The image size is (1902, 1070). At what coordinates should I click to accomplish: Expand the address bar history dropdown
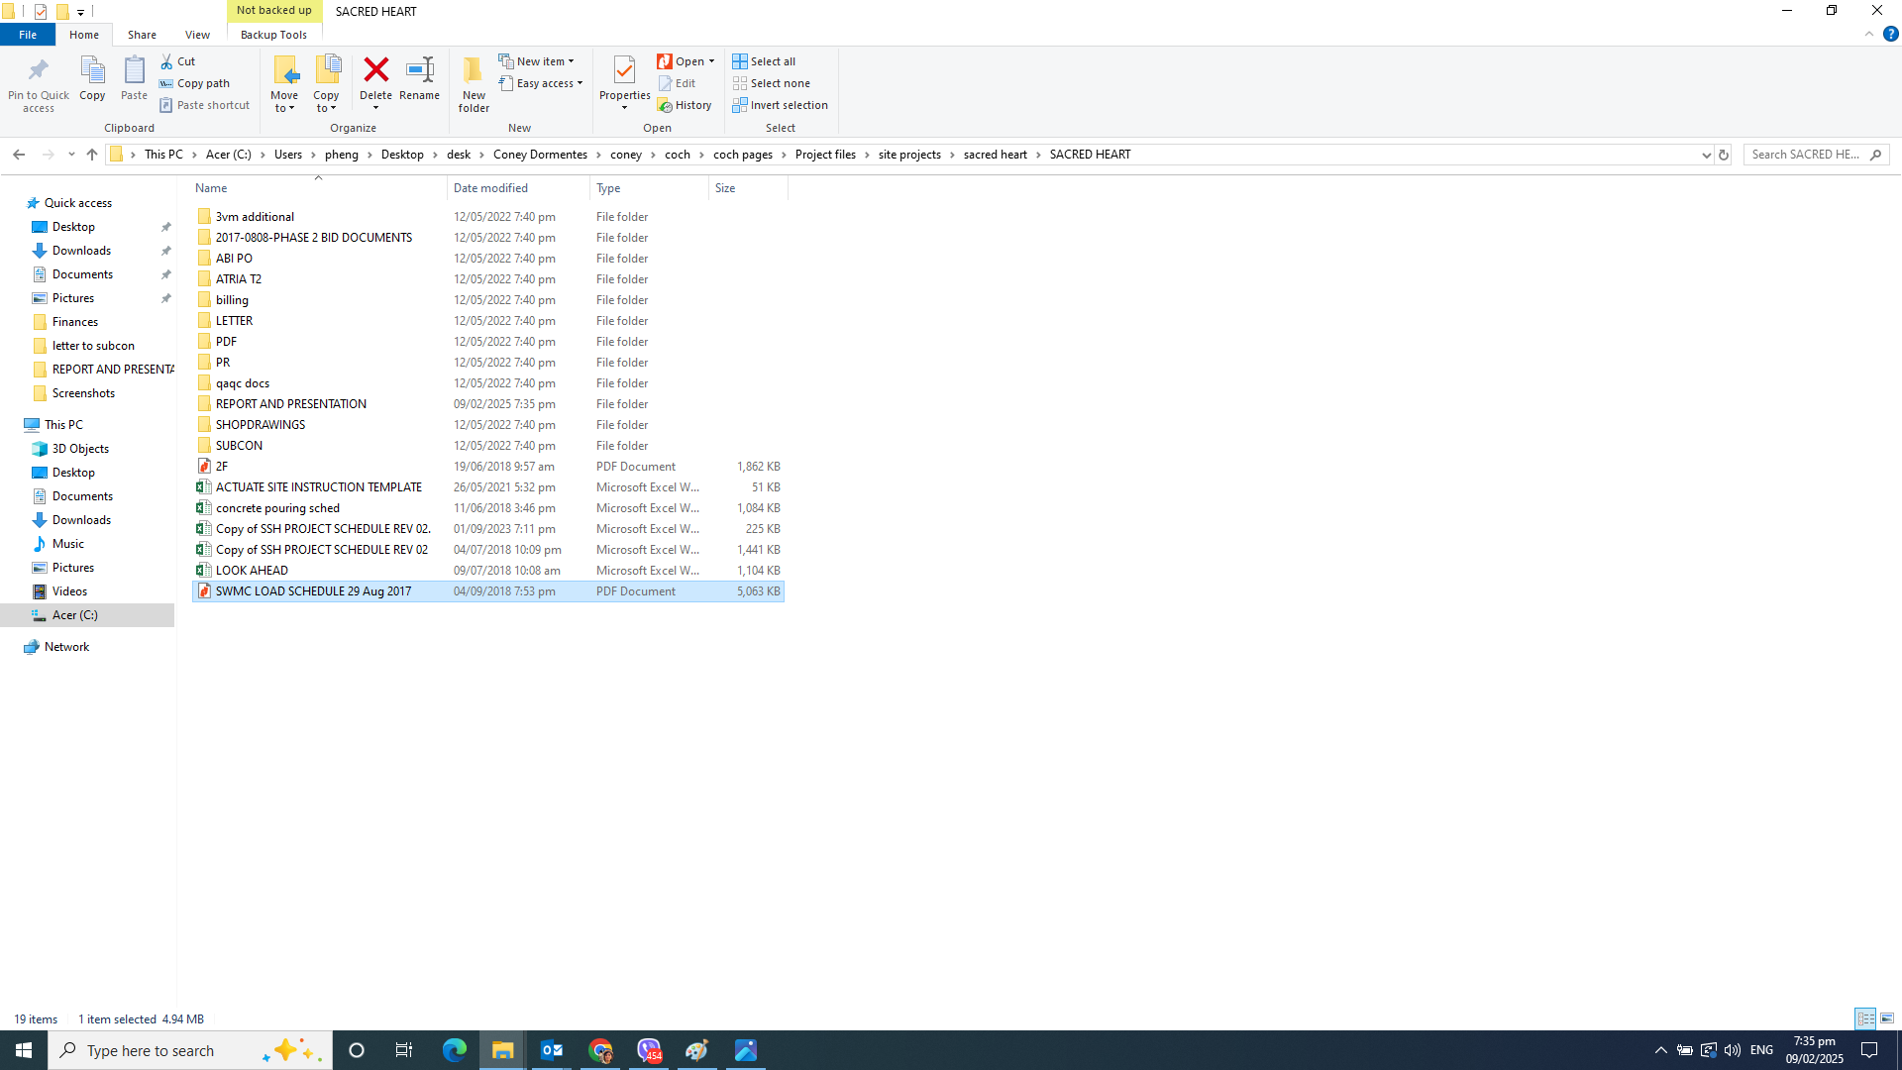1706,155
